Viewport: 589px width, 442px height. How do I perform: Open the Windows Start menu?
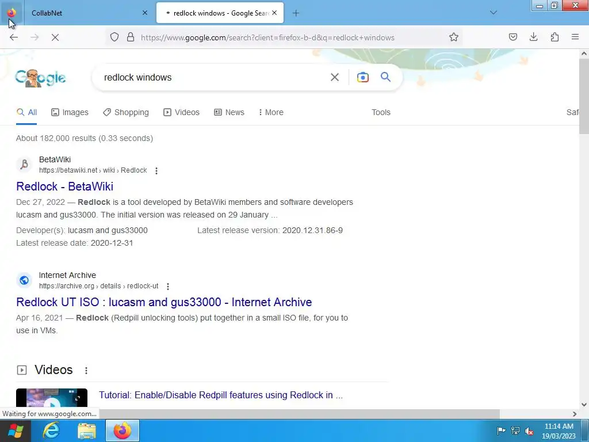(16, 430)
